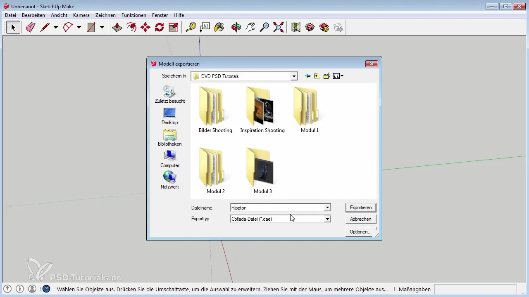Open the Funktionen menu

134,15
